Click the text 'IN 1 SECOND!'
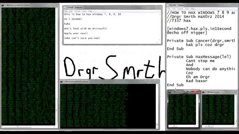 coord(73,19)
